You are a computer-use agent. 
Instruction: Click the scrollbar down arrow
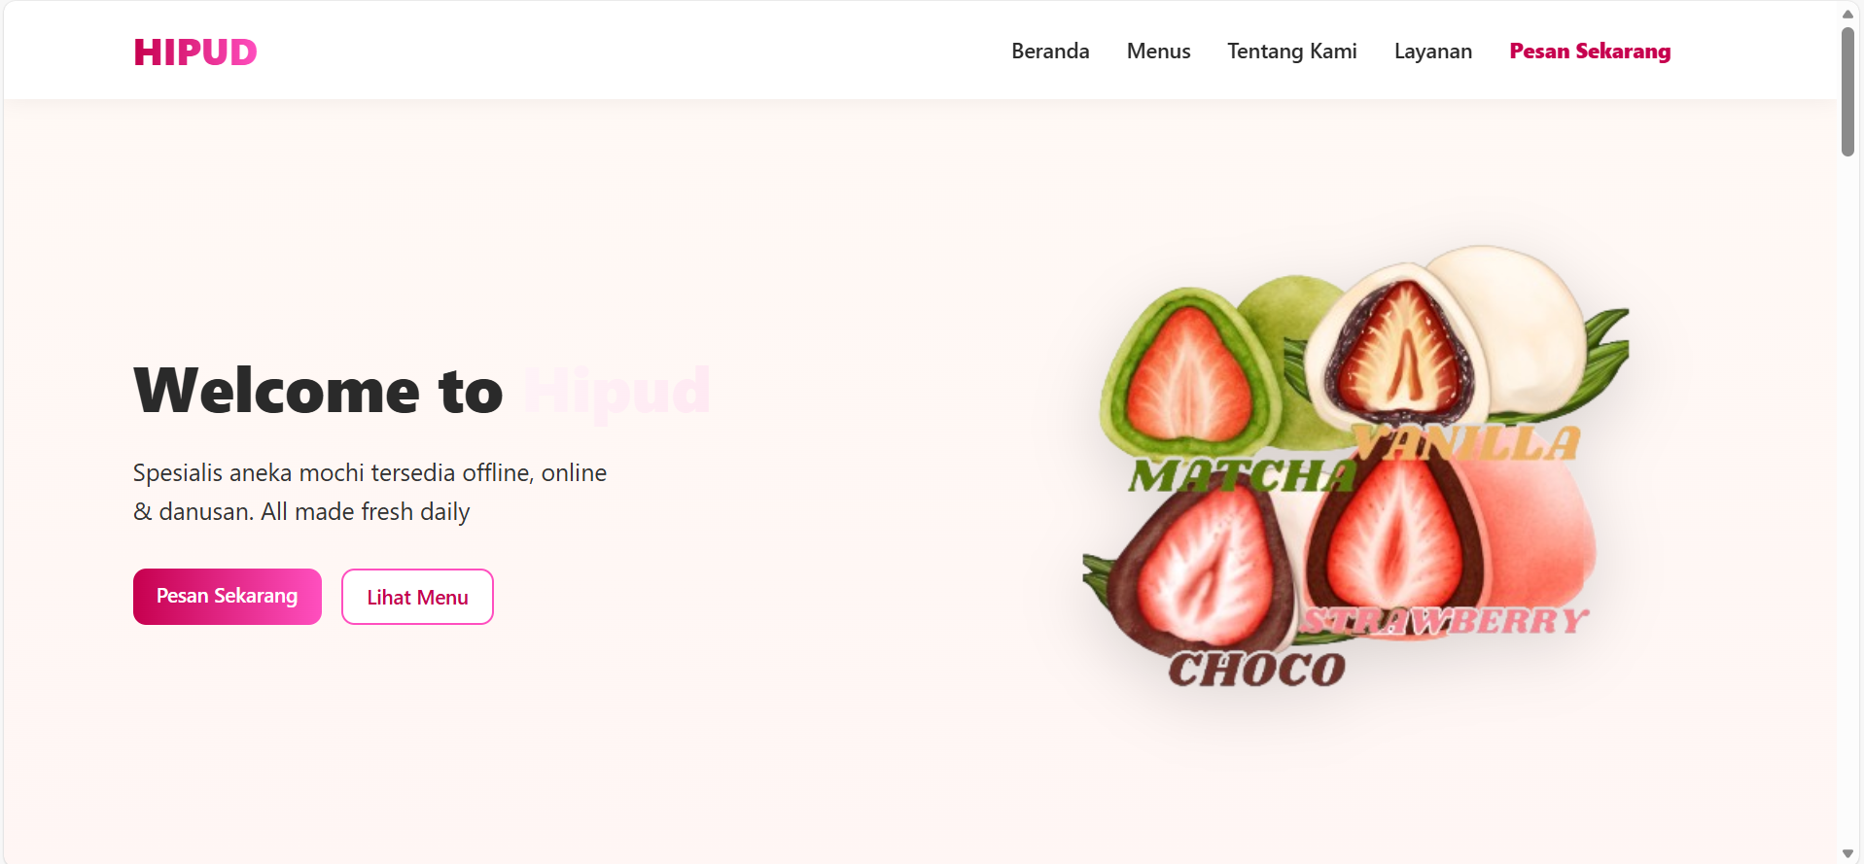click(1847, 853)
